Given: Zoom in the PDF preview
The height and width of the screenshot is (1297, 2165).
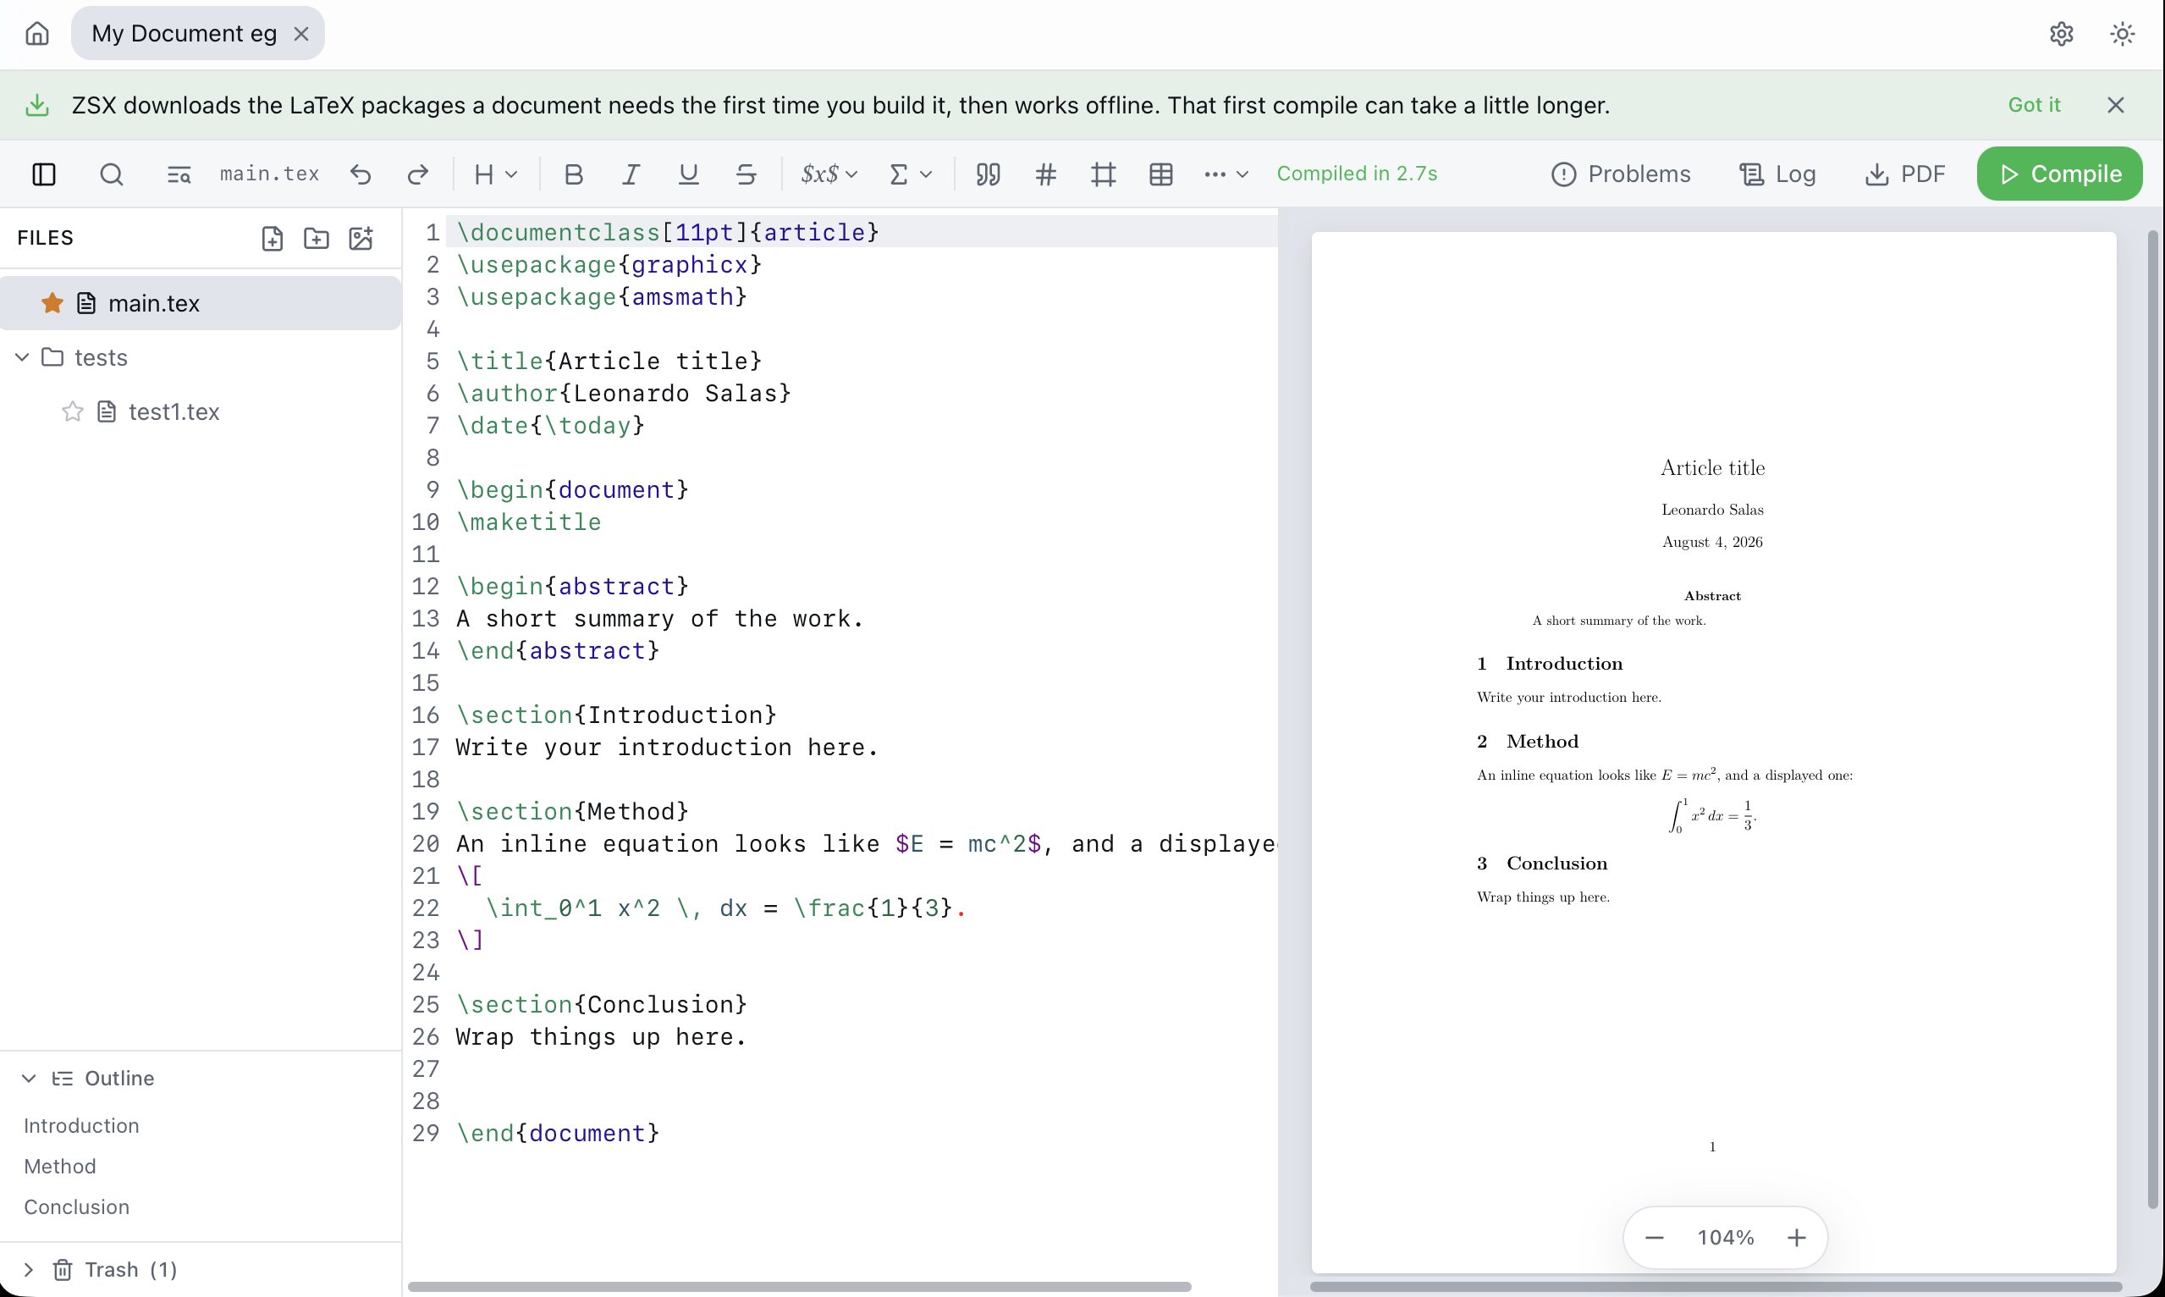Looking at the screenshot, I should (1796, 1238).
